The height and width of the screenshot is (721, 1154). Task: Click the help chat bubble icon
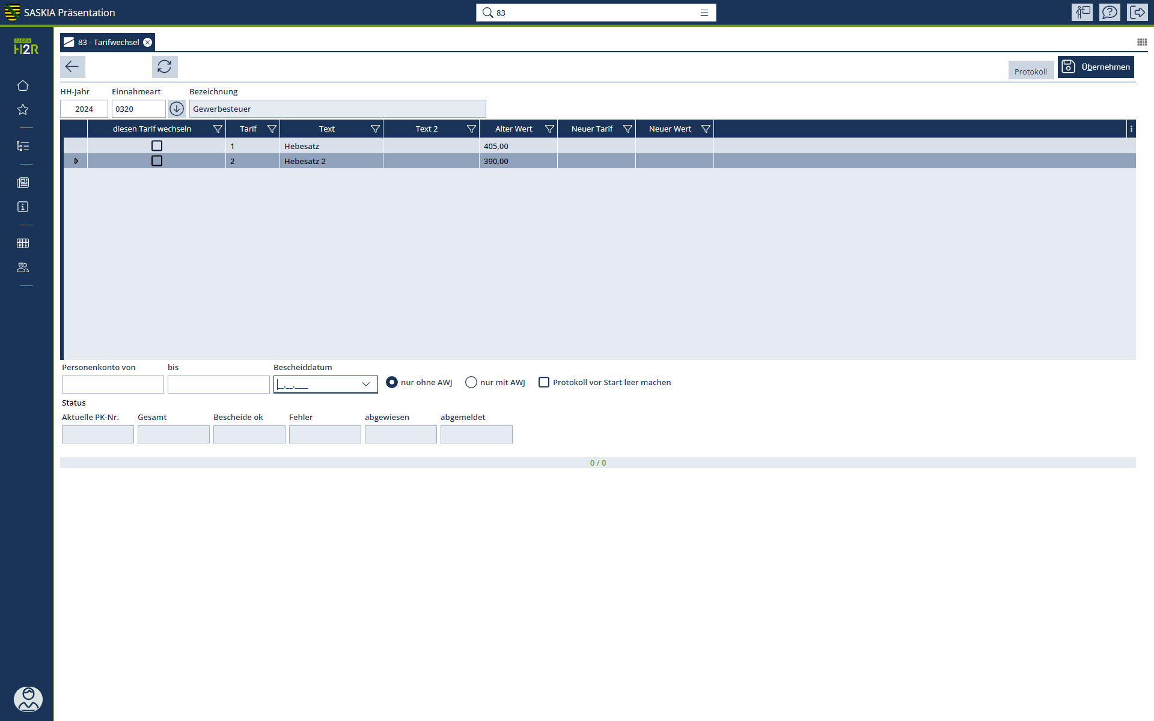(x=1110, y=12)
